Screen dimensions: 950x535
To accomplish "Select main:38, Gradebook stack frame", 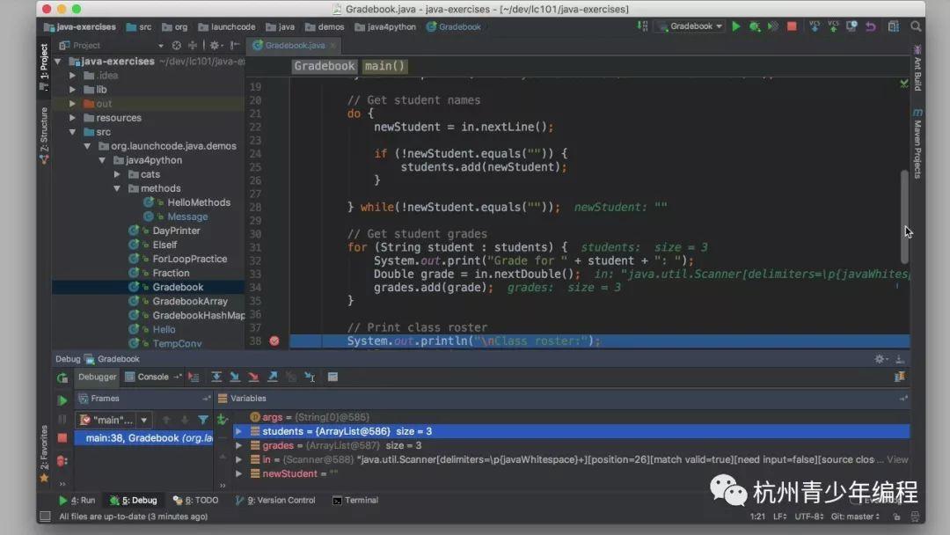I will point(143,438).
